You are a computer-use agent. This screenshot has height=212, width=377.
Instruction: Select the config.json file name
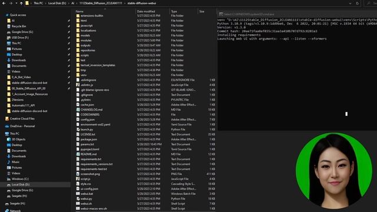[x=88, y=120]
